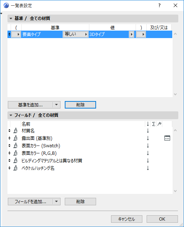
Task: Click fields list scroll up arrow
Action: click(x=175, y=131)
